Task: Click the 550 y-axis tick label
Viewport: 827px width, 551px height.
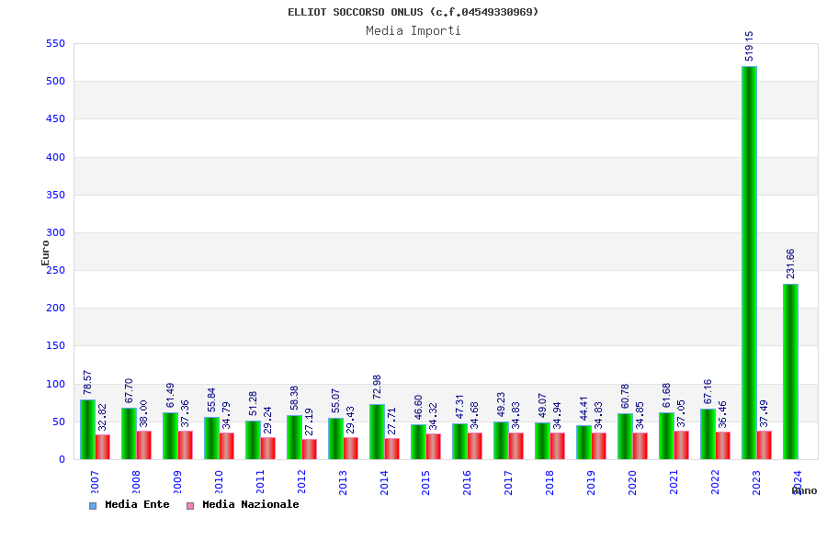Action: click(x=55, y=44)
